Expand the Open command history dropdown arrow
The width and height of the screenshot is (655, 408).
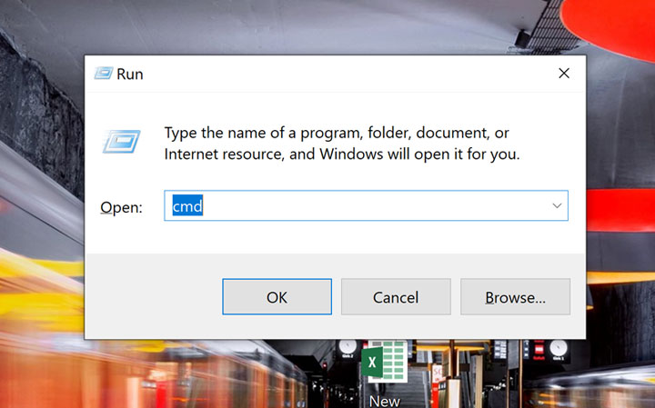(x=557, y=205)
